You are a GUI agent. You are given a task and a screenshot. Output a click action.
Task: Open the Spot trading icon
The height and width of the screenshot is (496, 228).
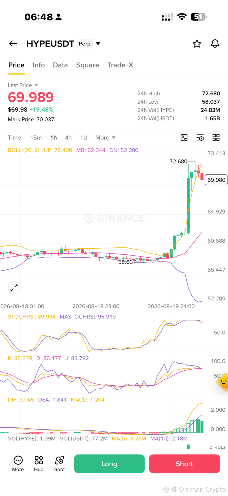point(59,464)
